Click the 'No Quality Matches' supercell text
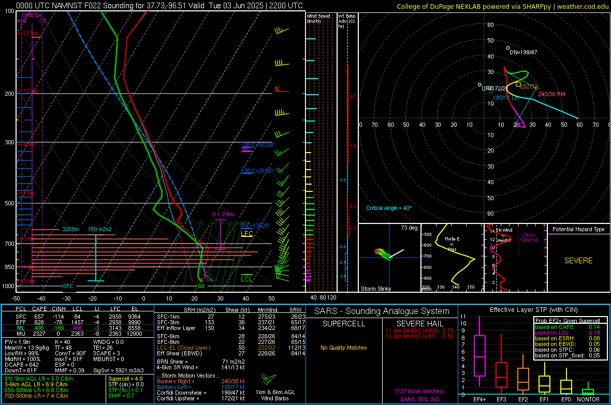Screen dimensions: 611x405 (344, 348)
